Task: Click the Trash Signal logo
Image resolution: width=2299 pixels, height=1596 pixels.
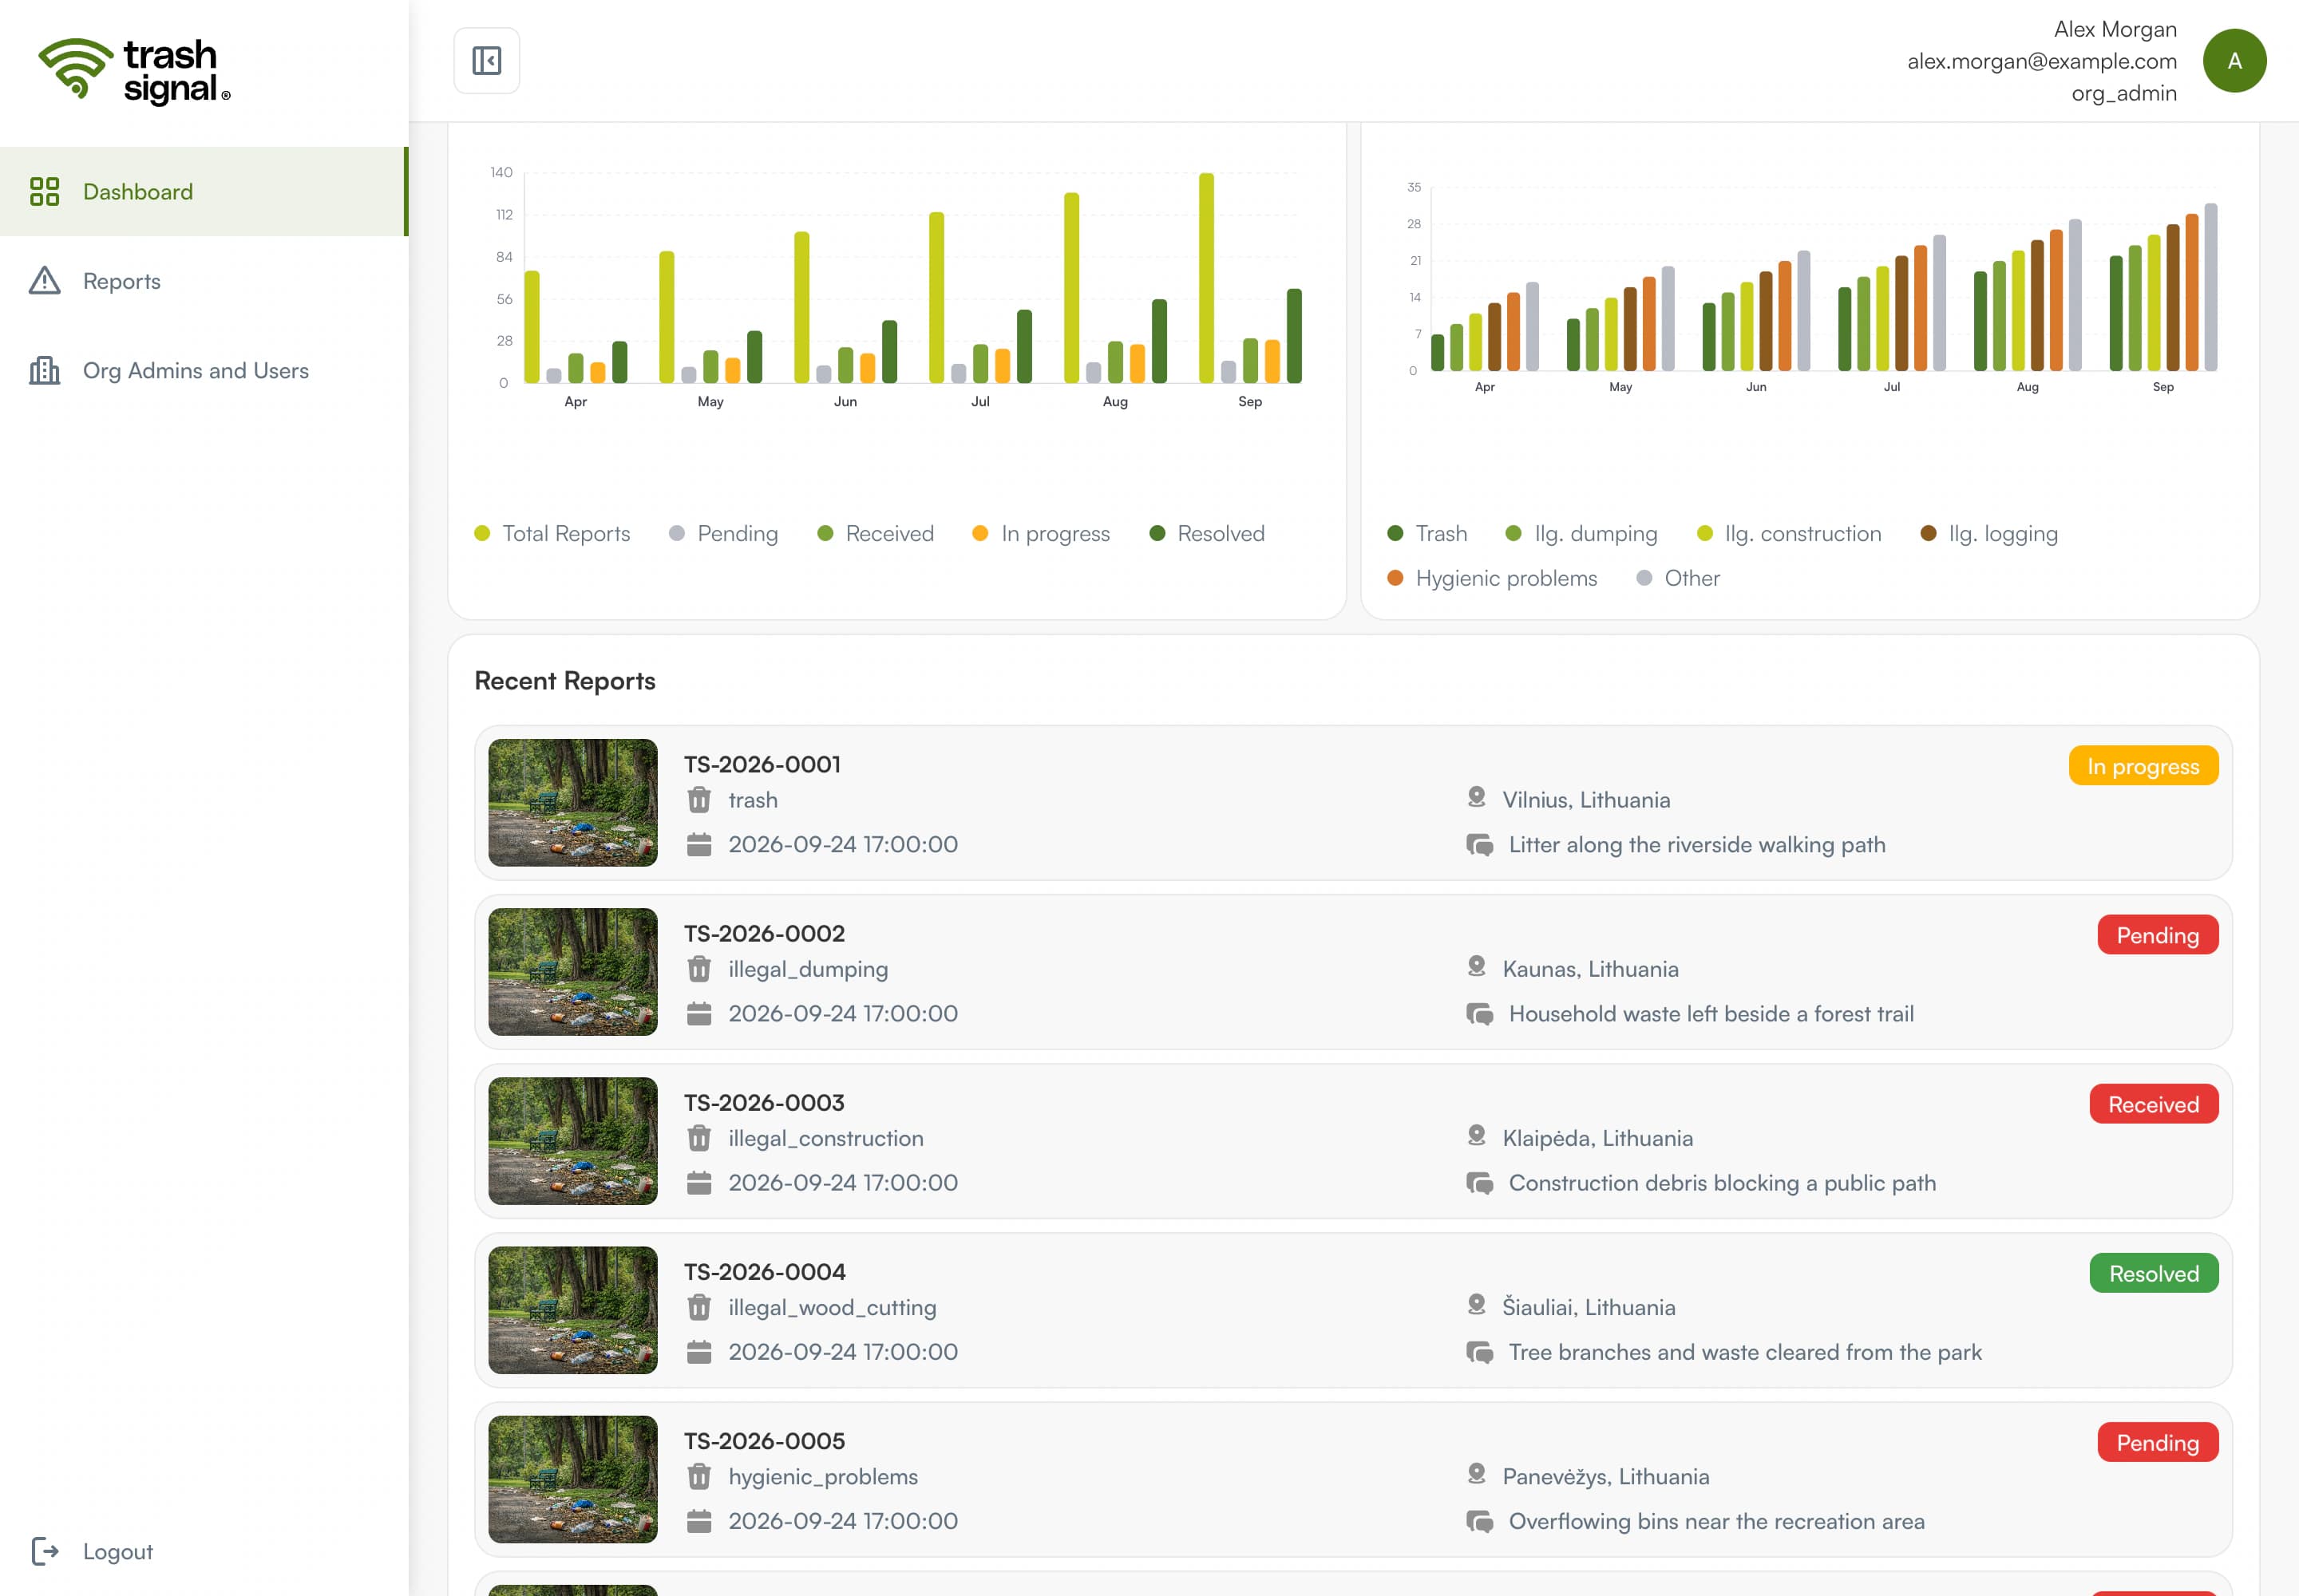Action: pyautogui.click(x=134, y=71)
